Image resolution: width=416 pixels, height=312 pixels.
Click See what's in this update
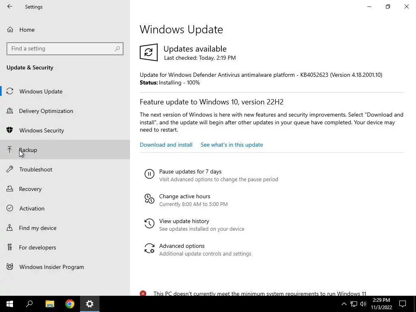(232, 145)
